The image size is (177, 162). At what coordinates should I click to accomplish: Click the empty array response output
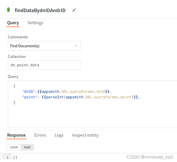(x=15, y=157)
